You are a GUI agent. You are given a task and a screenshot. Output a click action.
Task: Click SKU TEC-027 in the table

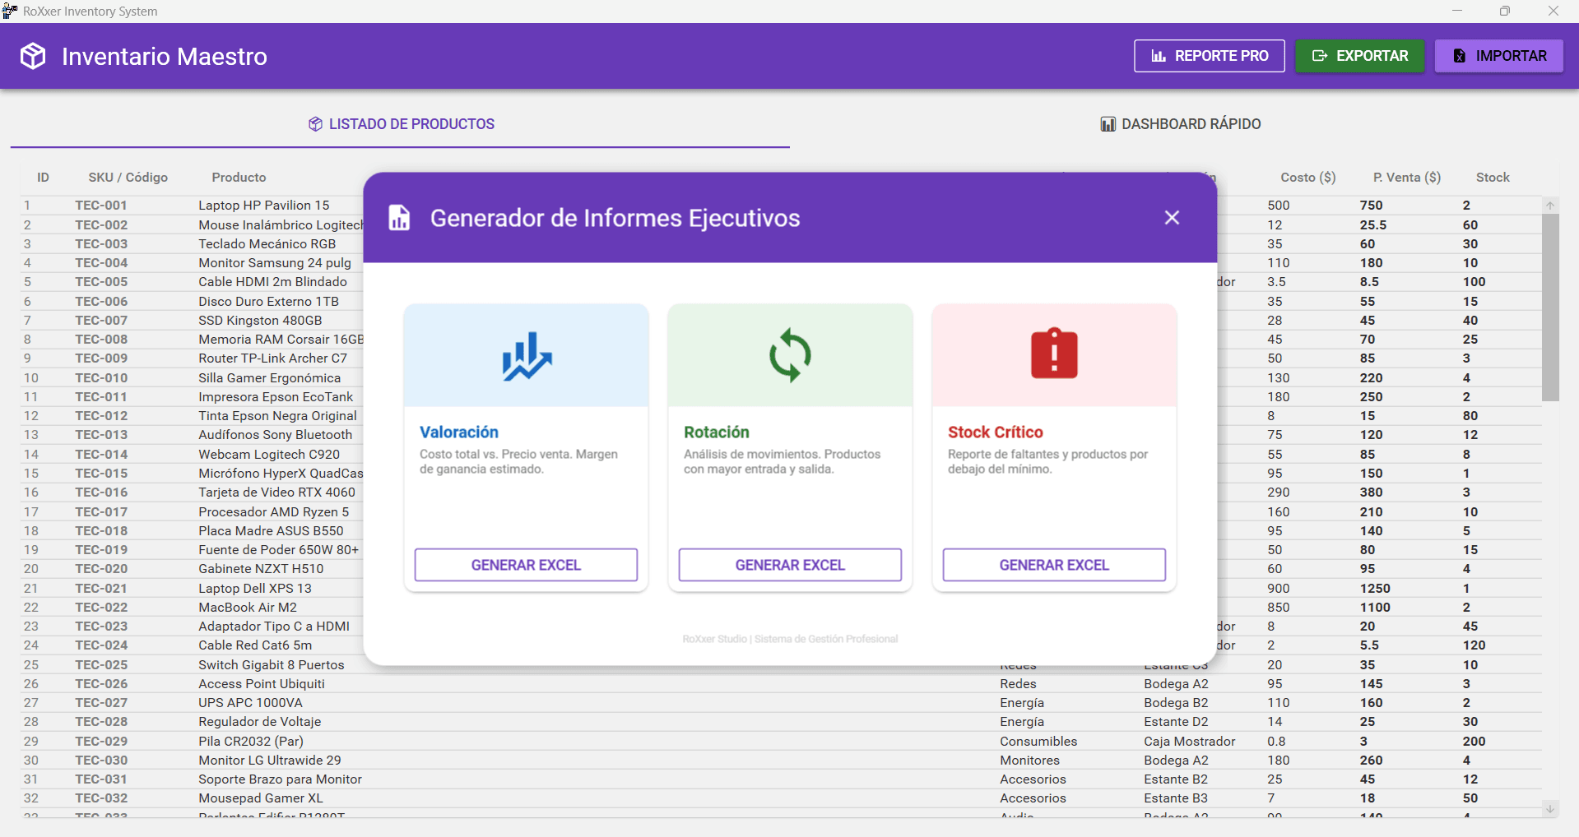point(101,703)
